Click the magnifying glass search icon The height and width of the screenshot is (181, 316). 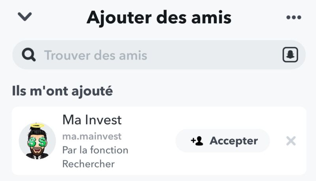pos(28,55)
